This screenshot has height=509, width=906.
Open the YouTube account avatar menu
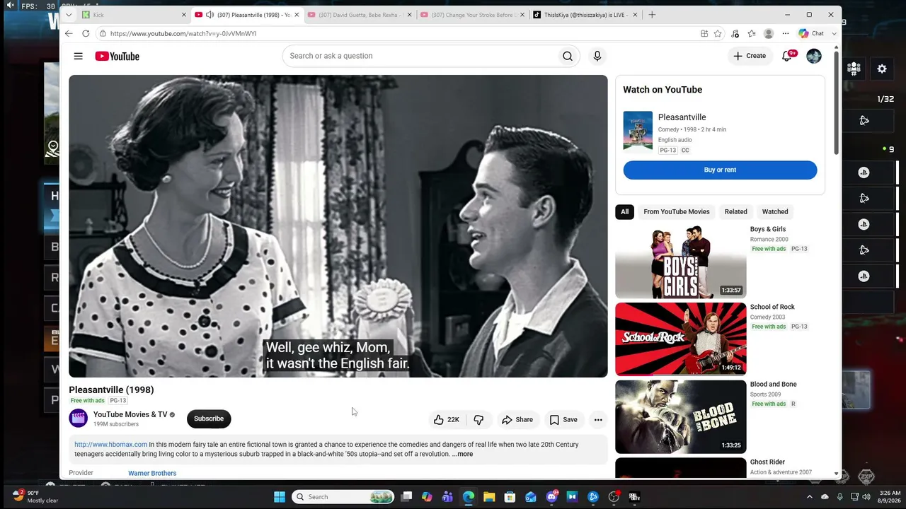pyautogui.click(x=814, y=56)
